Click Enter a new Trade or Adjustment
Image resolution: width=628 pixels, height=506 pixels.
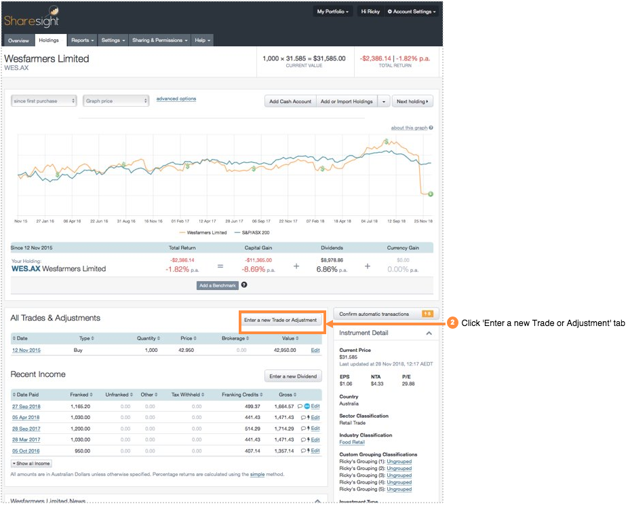(280, 320)
